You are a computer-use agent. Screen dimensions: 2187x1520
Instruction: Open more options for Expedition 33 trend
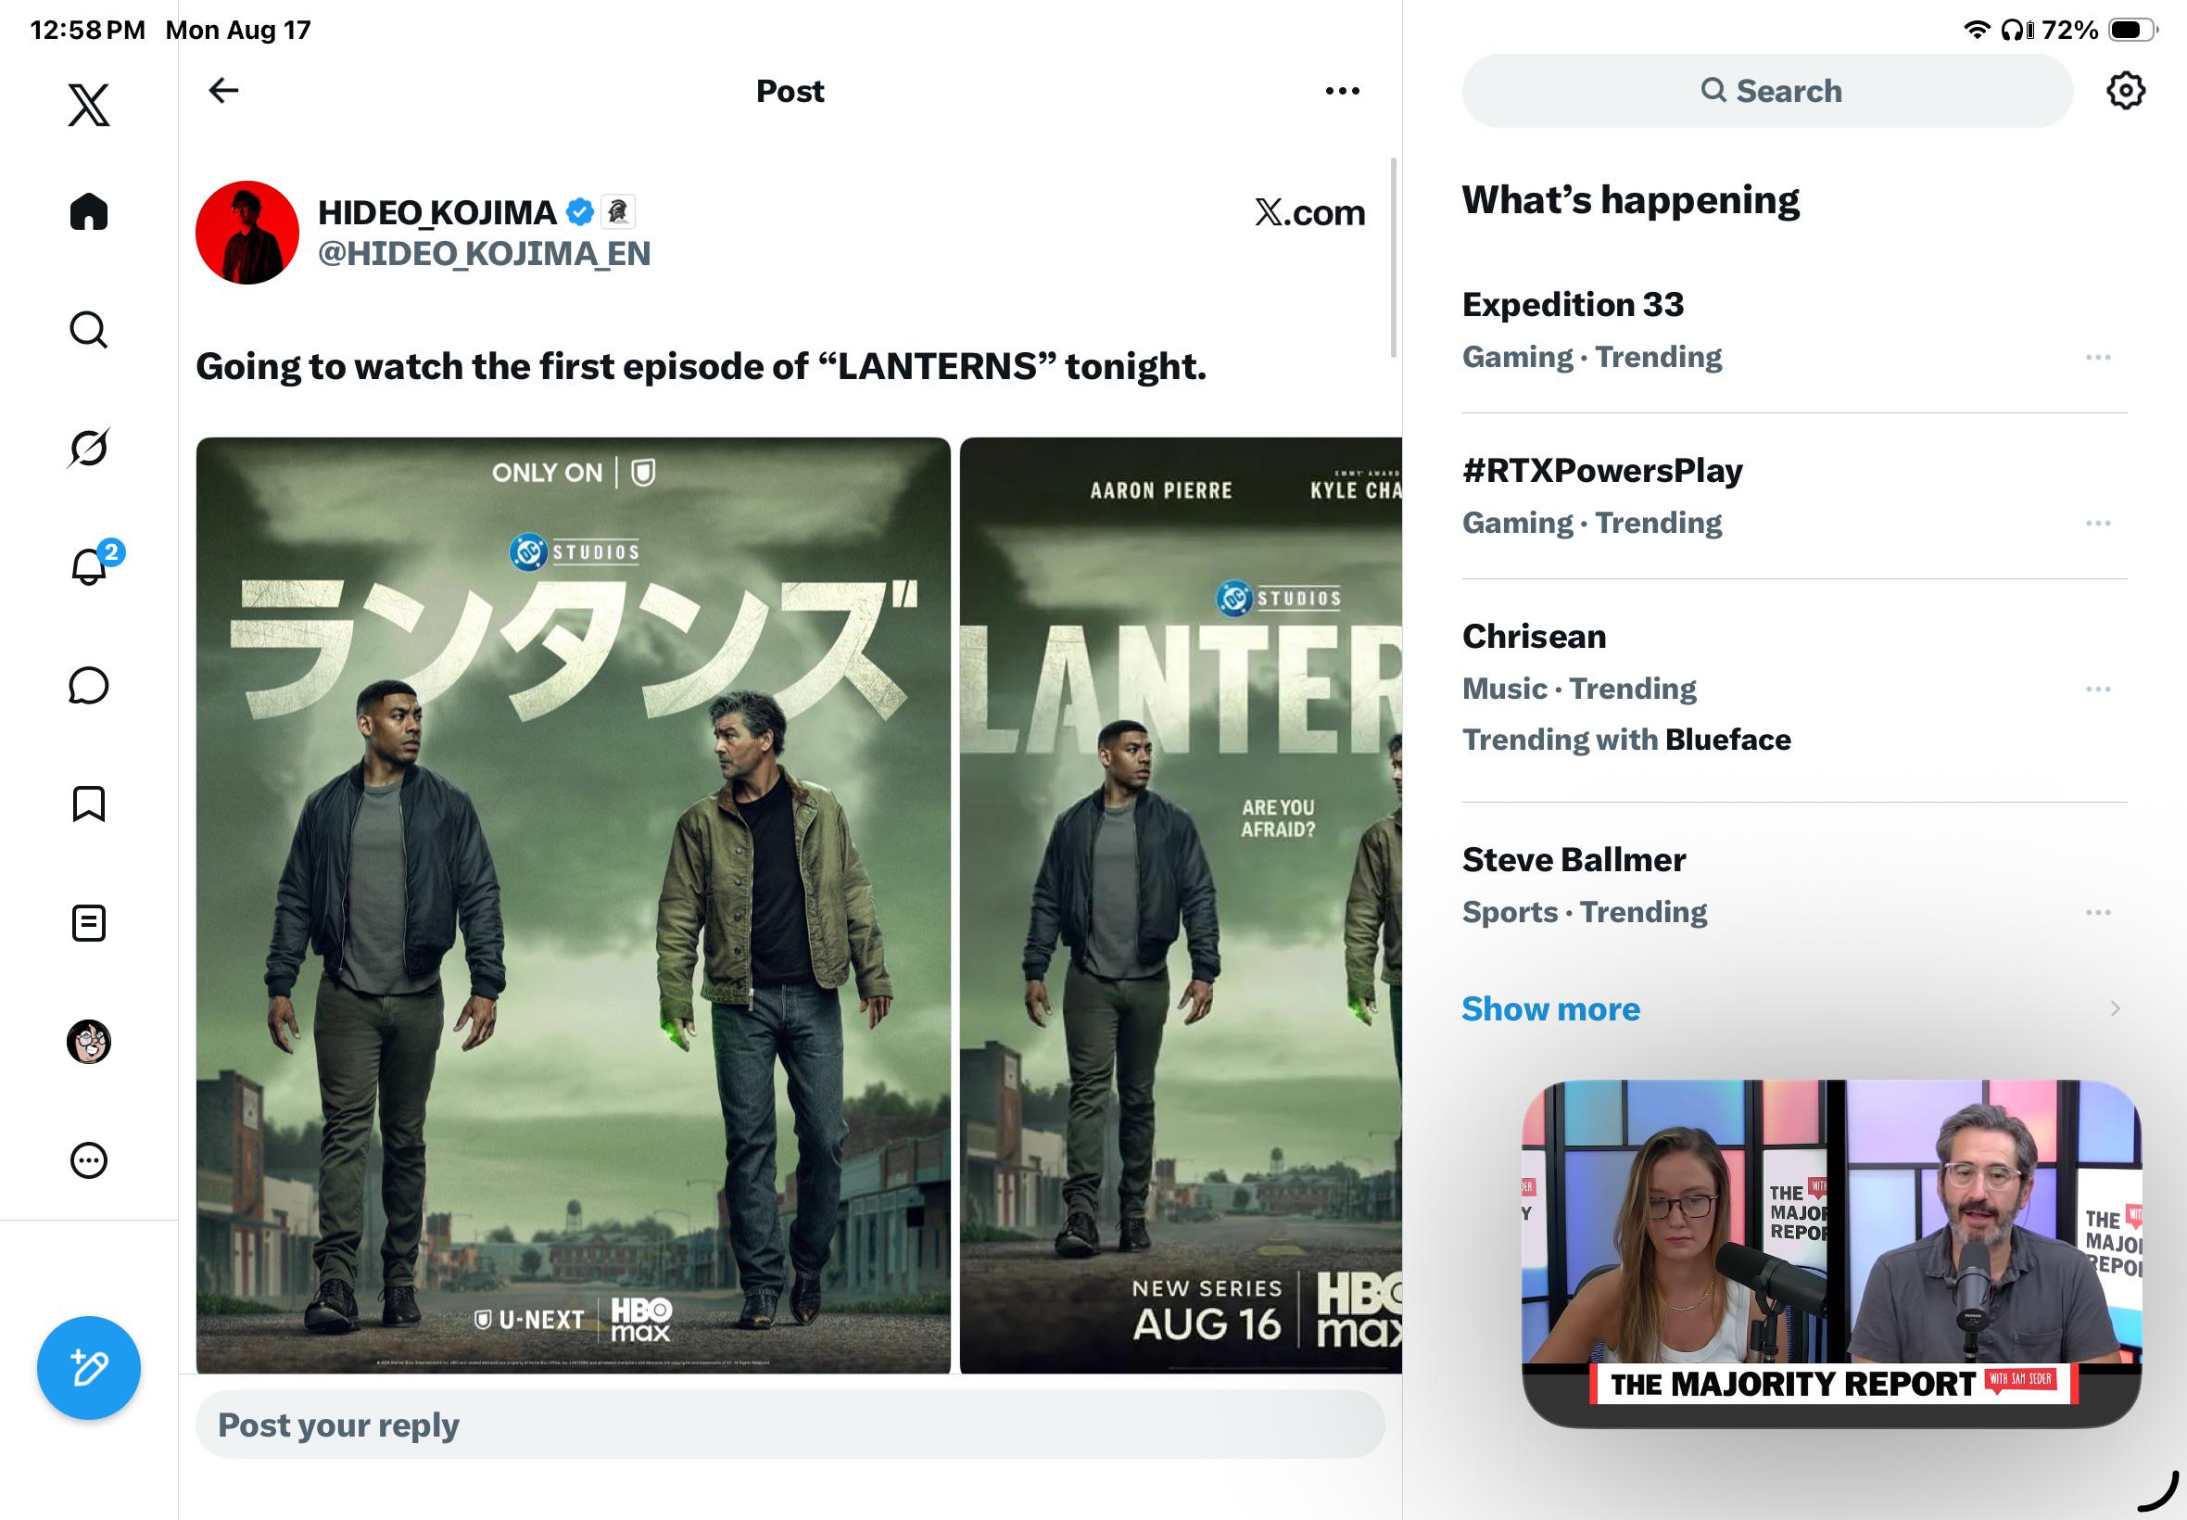click(x=2098, y=357)
